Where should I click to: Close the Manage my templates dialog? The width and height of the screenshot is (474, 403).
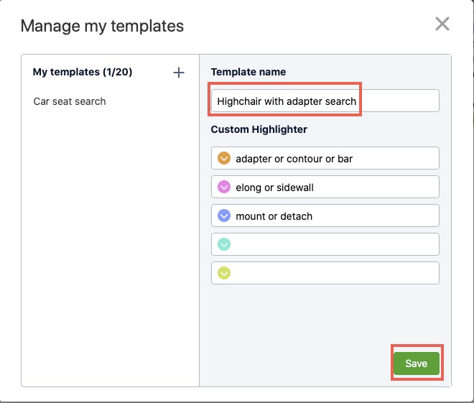coord(442,24)
